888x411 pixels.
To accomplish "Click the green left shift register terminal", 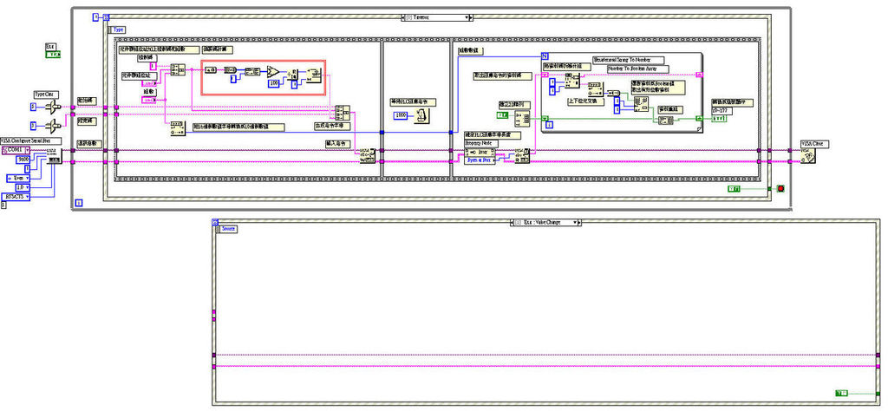I will (x=545, y=119).
